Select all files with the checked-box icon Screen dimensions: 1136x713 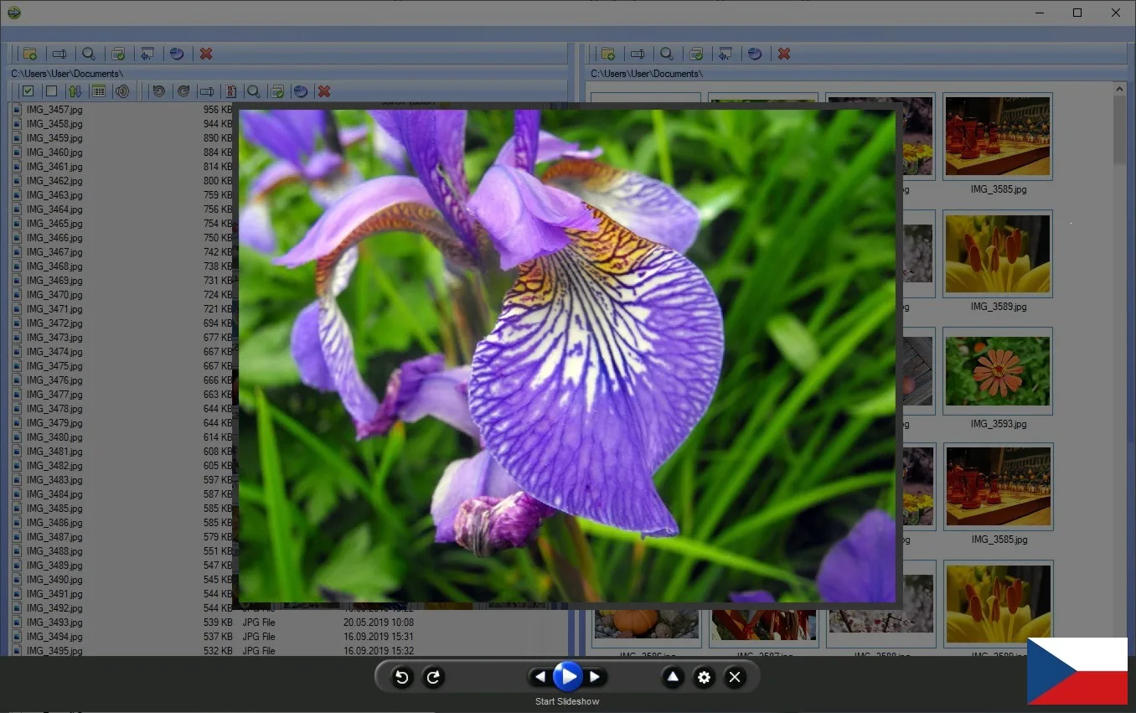coord(28,91)
